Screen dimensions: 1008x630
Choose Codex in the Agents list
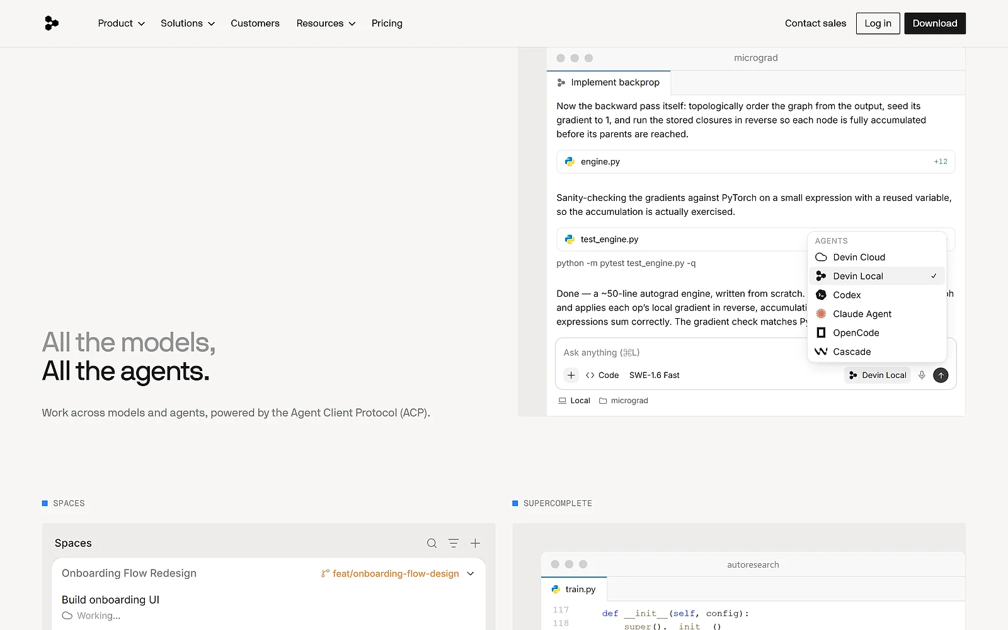[x=876, y=295]
